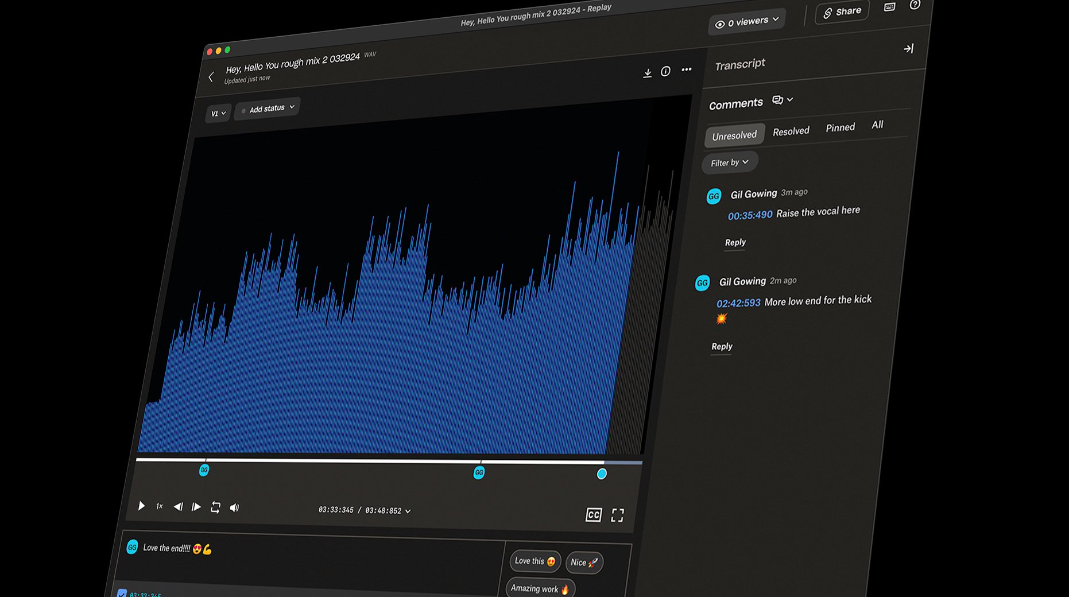Open the Add status dropdown
Viewport: 1069px width, 597px height.
click(x=268, y=108)
